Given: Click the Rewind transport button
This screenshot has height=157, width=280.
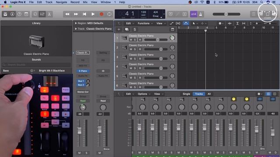Looking at the screenshot, I should coord(67,14).
